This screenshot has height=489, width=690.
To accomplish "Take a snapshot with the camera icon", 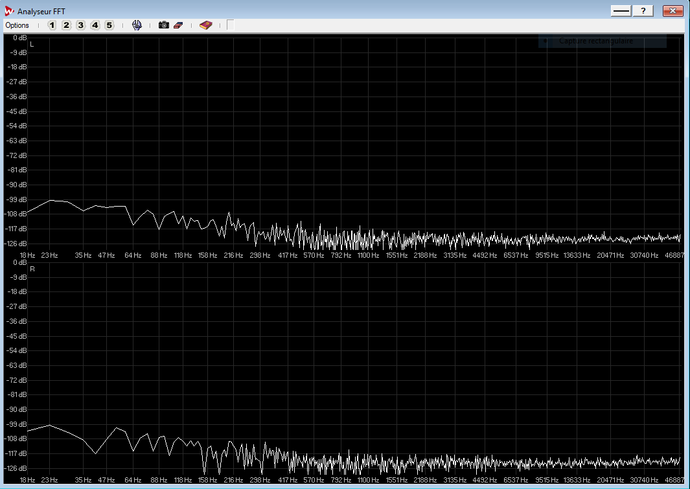I will point(164,25).
